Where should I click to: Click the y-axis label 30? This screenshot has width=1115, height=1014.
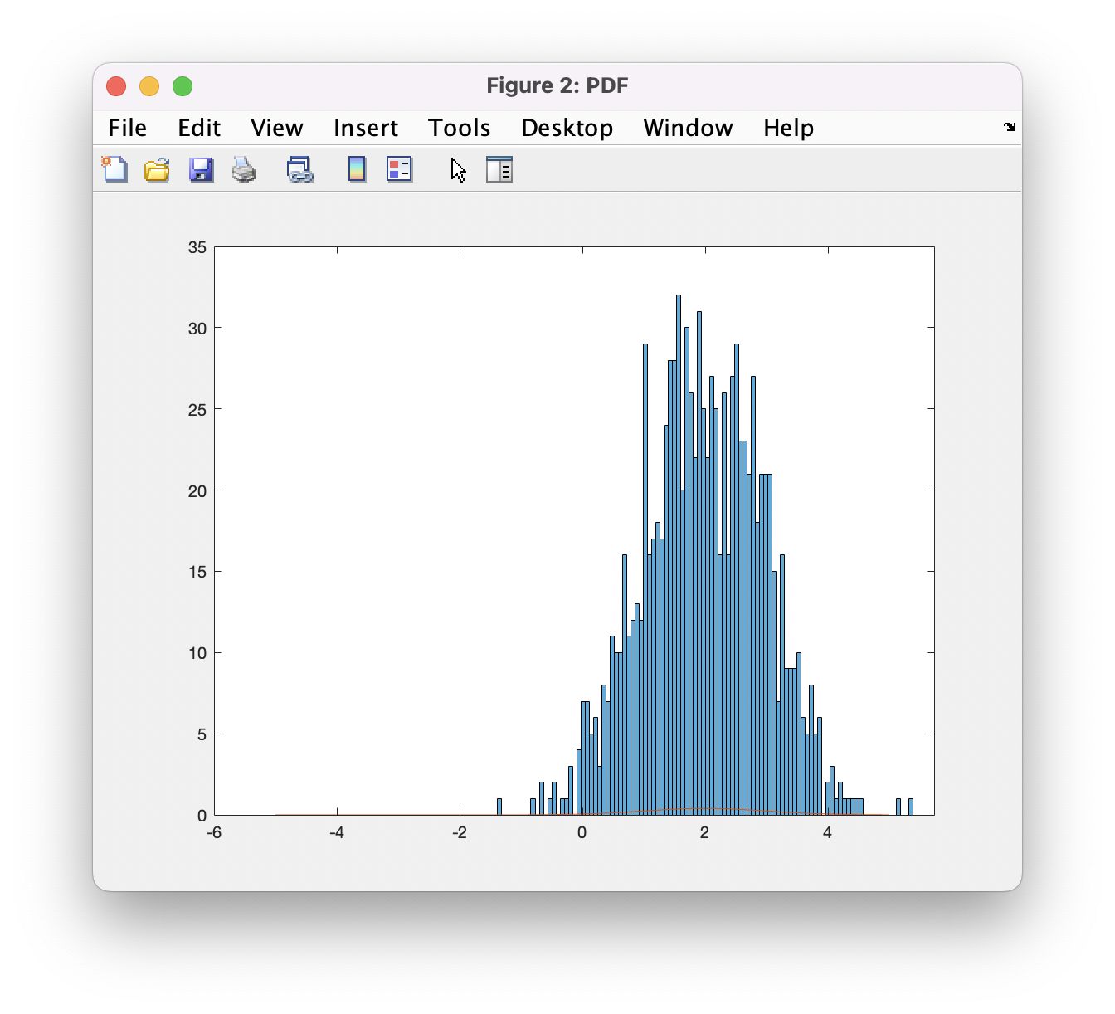[197, 329]
